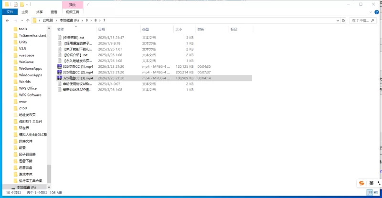Click the sidebar scrollbar up arrow
Screen dimensions: 382x198
49,29
